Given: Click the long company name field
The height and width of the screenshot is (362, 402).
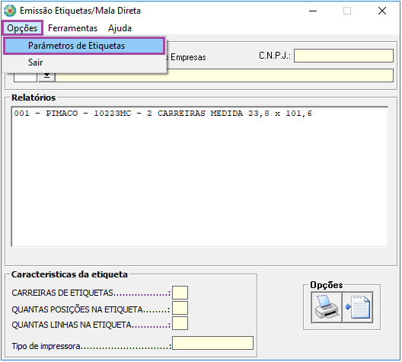Looking at the screenshot, I should click(x=225, y=75).
